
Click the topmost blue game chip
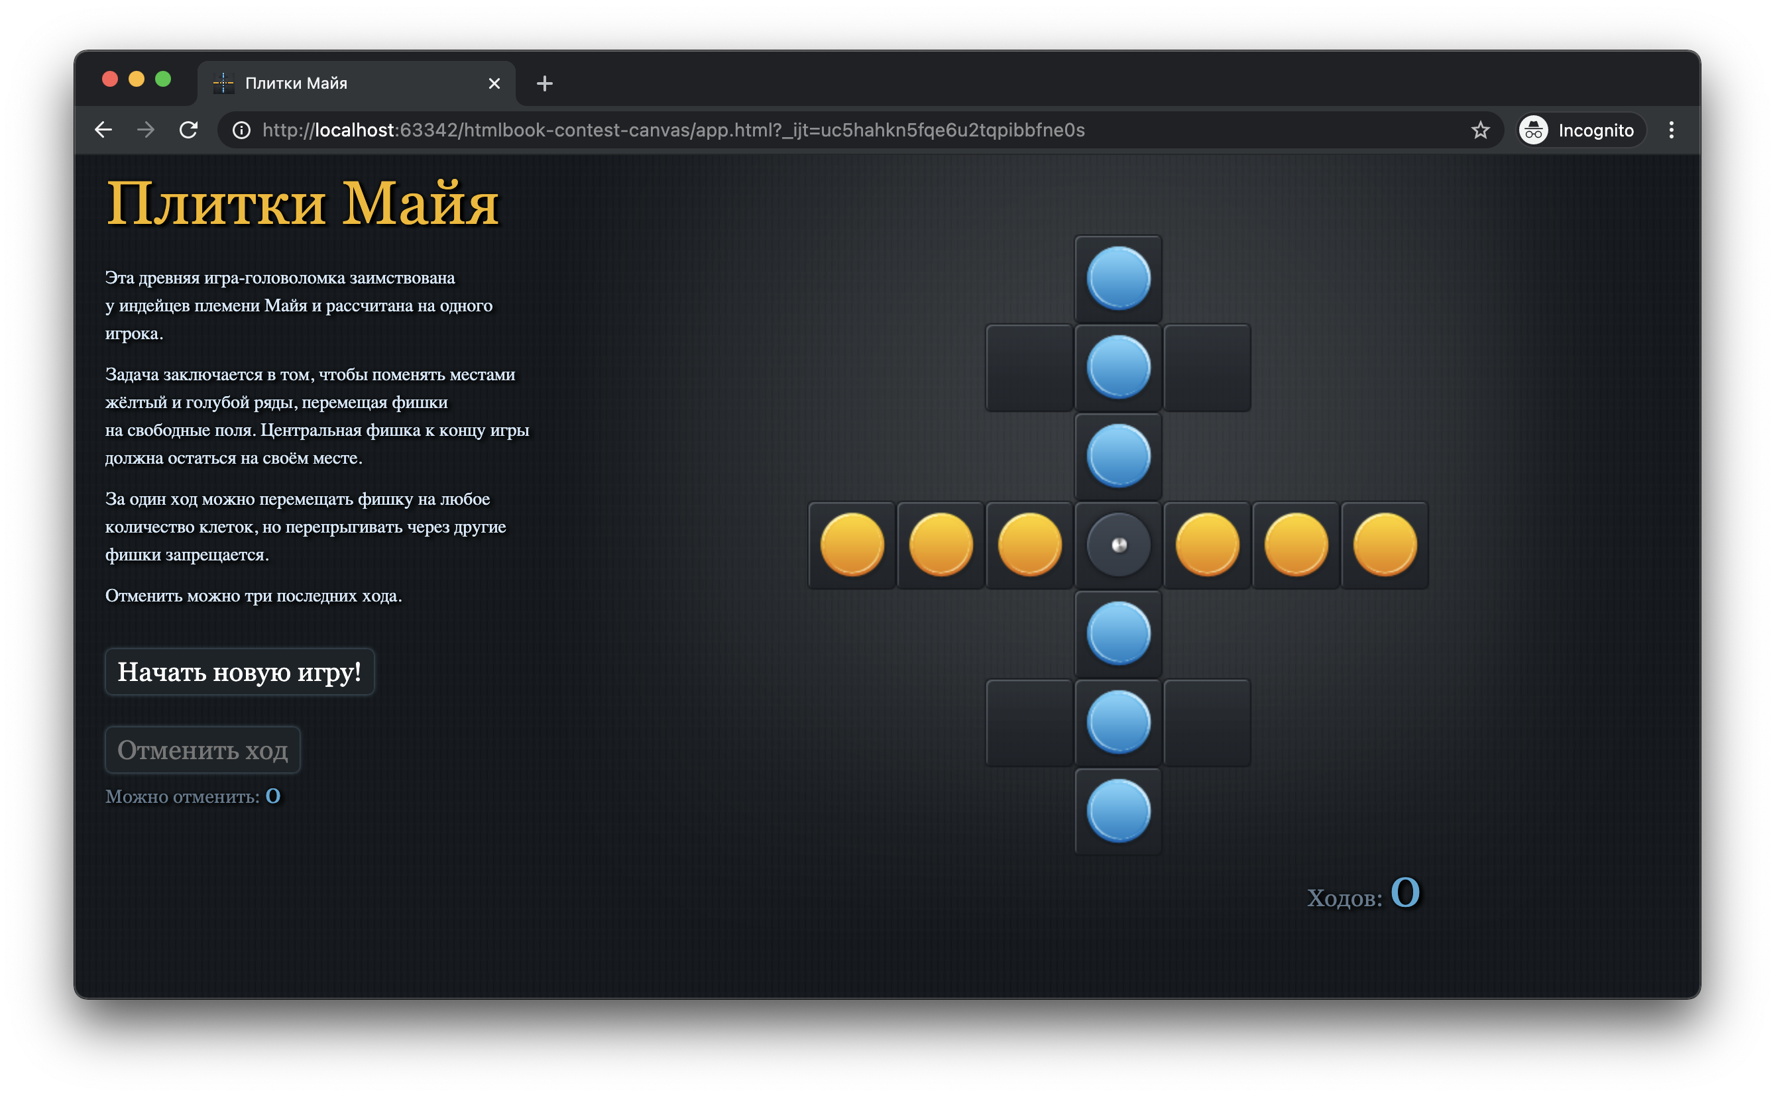pyautogui.click(x=1118, y=279)
